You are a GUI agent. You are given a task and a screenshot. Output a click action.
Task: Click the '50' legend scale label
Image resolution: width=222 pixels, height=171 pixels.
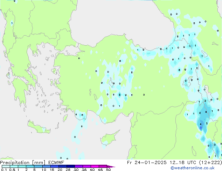click(x=108, y=170)
